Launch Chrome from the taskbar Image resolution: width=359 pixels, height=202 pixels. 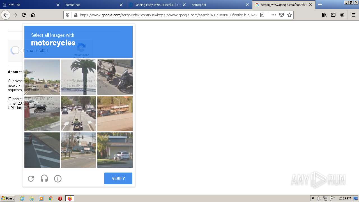tap(51, 198)
